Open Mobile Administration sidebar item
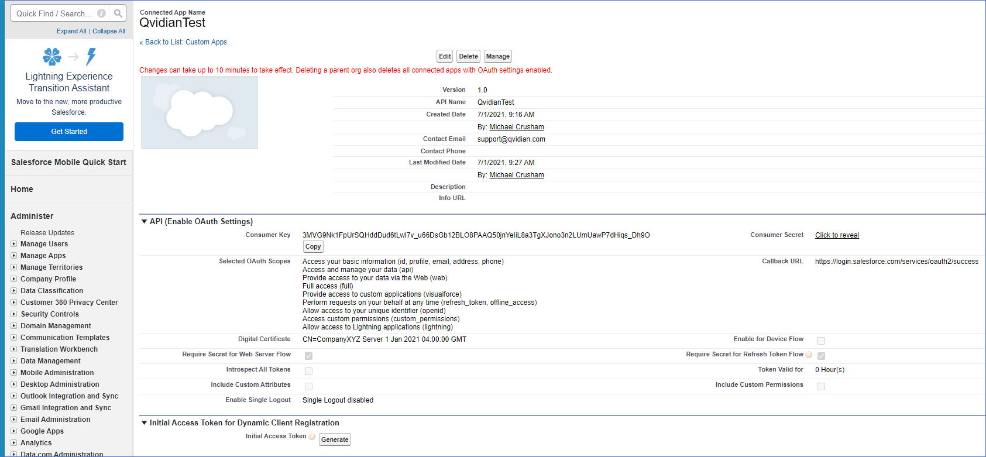986x457 pixels. coord(57,373)
